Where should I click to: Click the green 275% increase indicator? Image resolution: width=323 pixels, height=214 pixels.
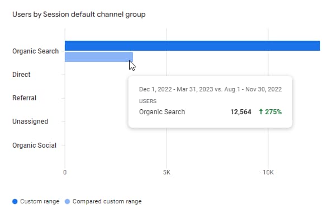(270, 111)
